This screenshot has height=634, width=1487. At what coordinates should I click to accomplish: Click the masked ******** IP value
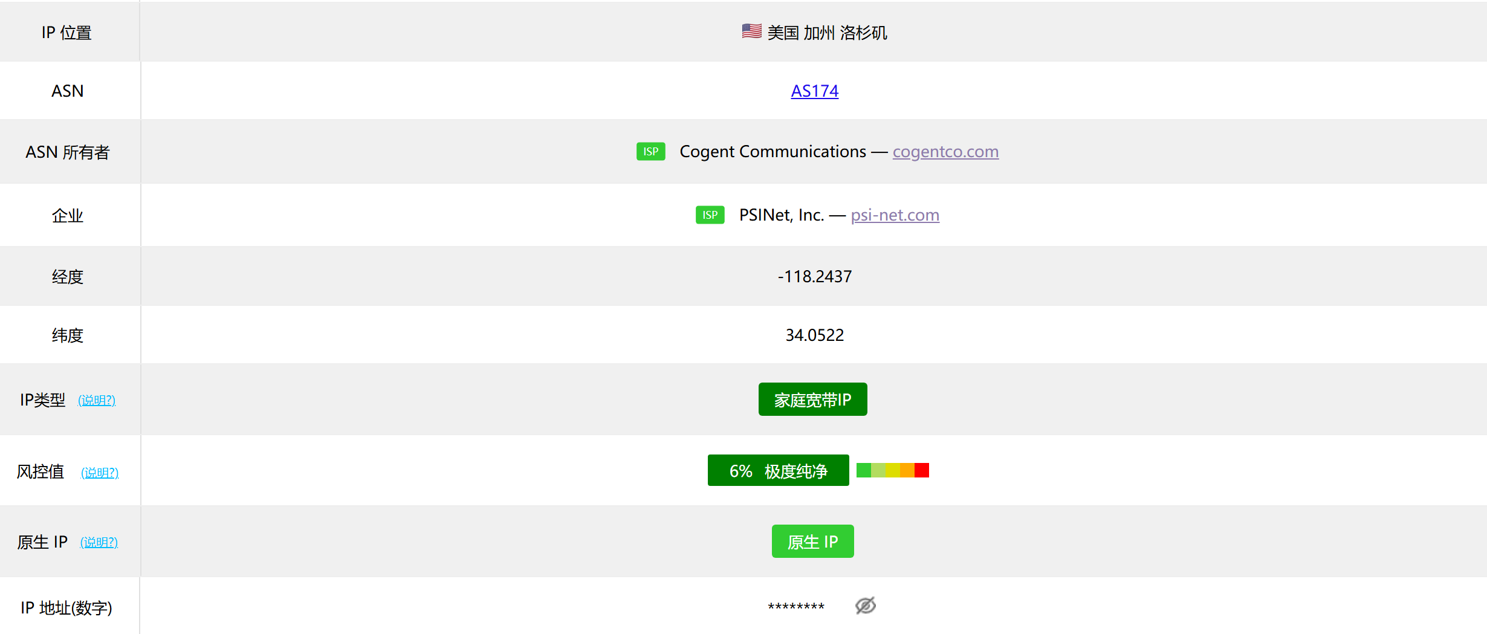pyautogui.click(x=796, y=607)
